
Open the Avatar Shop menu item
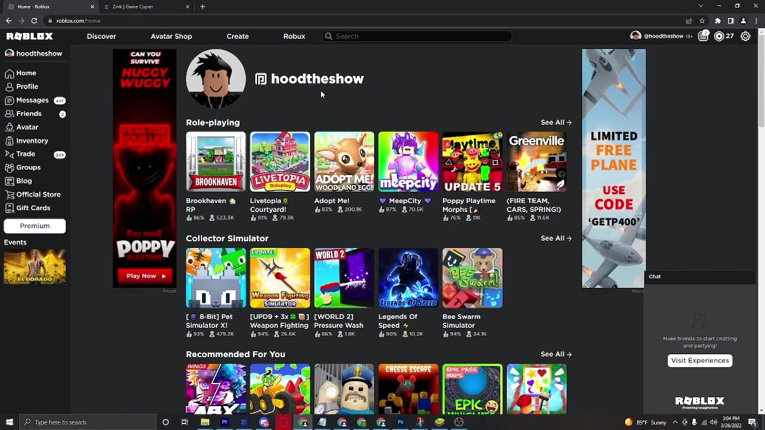[171, 36]
